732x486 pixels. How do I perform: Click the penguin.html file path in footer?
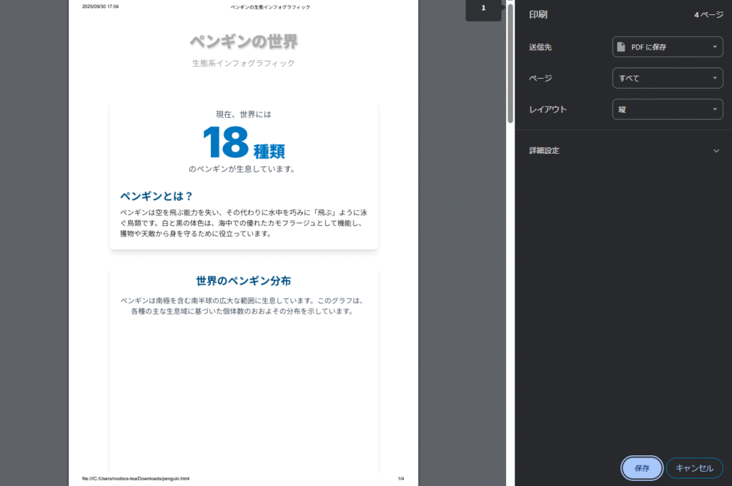click(x=136, y=478)
